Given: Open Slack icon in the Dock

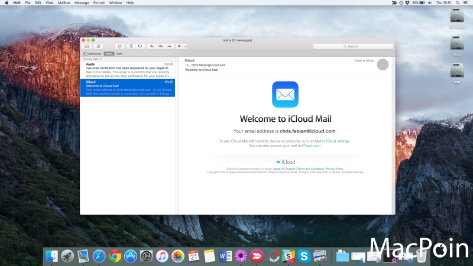Looking at the screenshot, I should click(x=288, y=257).
